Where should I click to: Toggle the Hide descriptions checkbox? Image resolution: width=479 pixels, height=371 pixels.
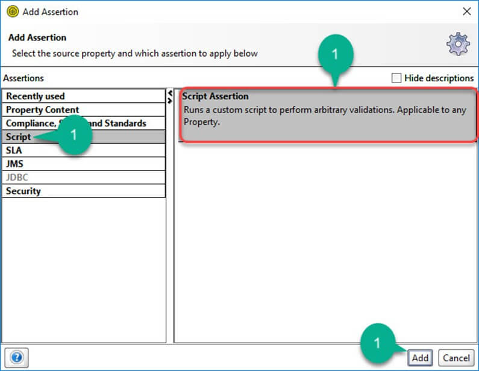pos(396,78)
